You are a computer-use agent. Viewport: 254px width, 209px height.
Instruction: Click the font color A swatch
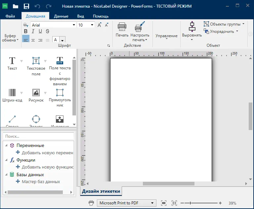56,40
